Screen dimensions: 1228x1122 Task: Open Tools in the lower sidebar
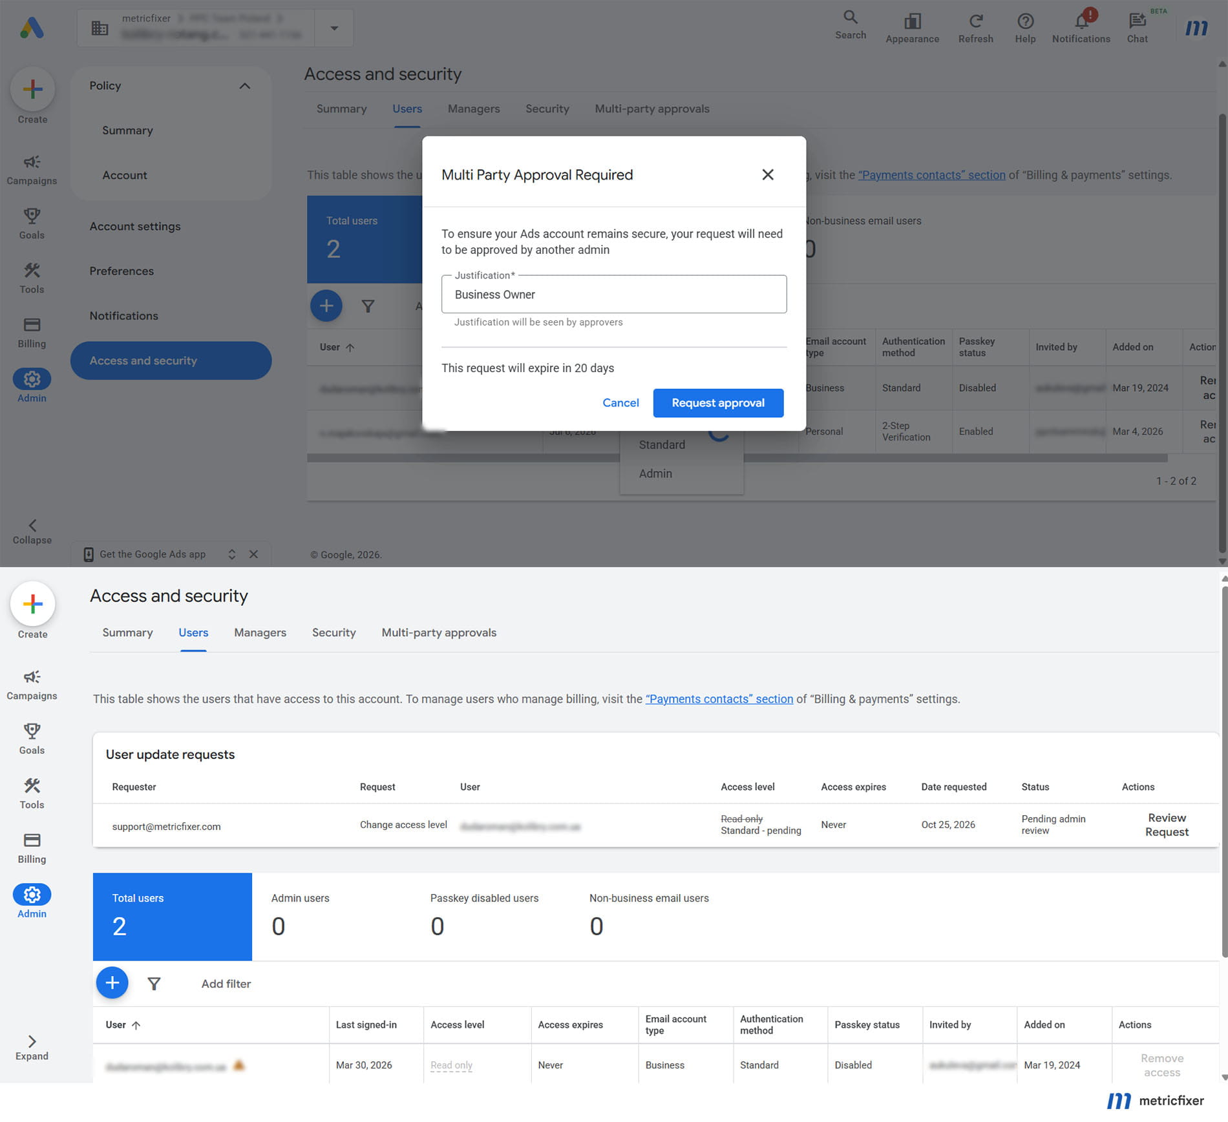tap(32, 793)
